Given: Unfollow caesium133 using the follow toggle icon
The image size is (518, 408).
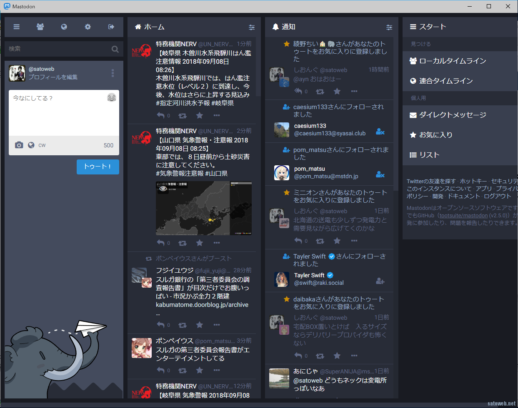Looking at the screenshot, I should [380, 132].
